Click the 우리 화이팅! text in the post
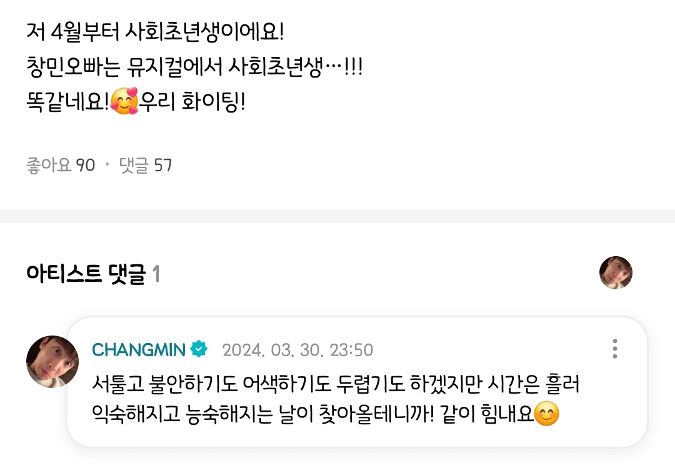Viewport: 675px width, 468px height. point(193,102)
